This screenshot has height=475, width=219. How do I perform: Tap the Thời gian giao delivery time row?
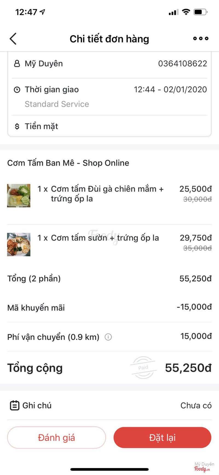tap(109, 90)
